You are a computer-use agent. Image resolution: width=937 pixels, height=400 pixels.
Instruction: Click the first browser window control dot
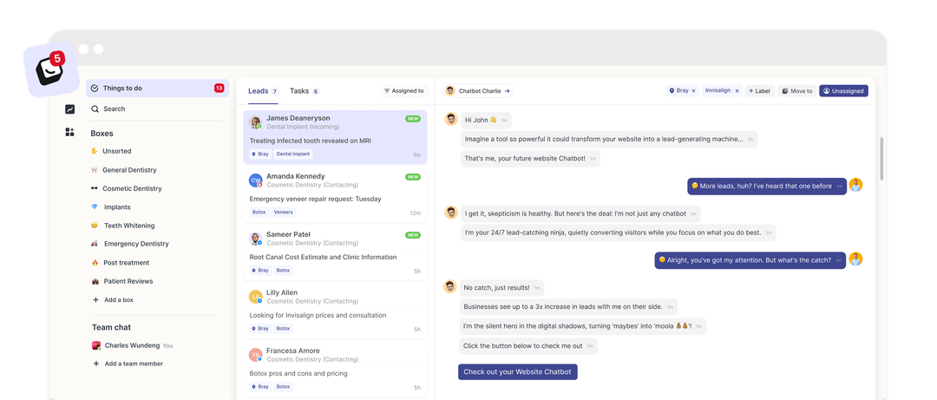coord(83,49)
